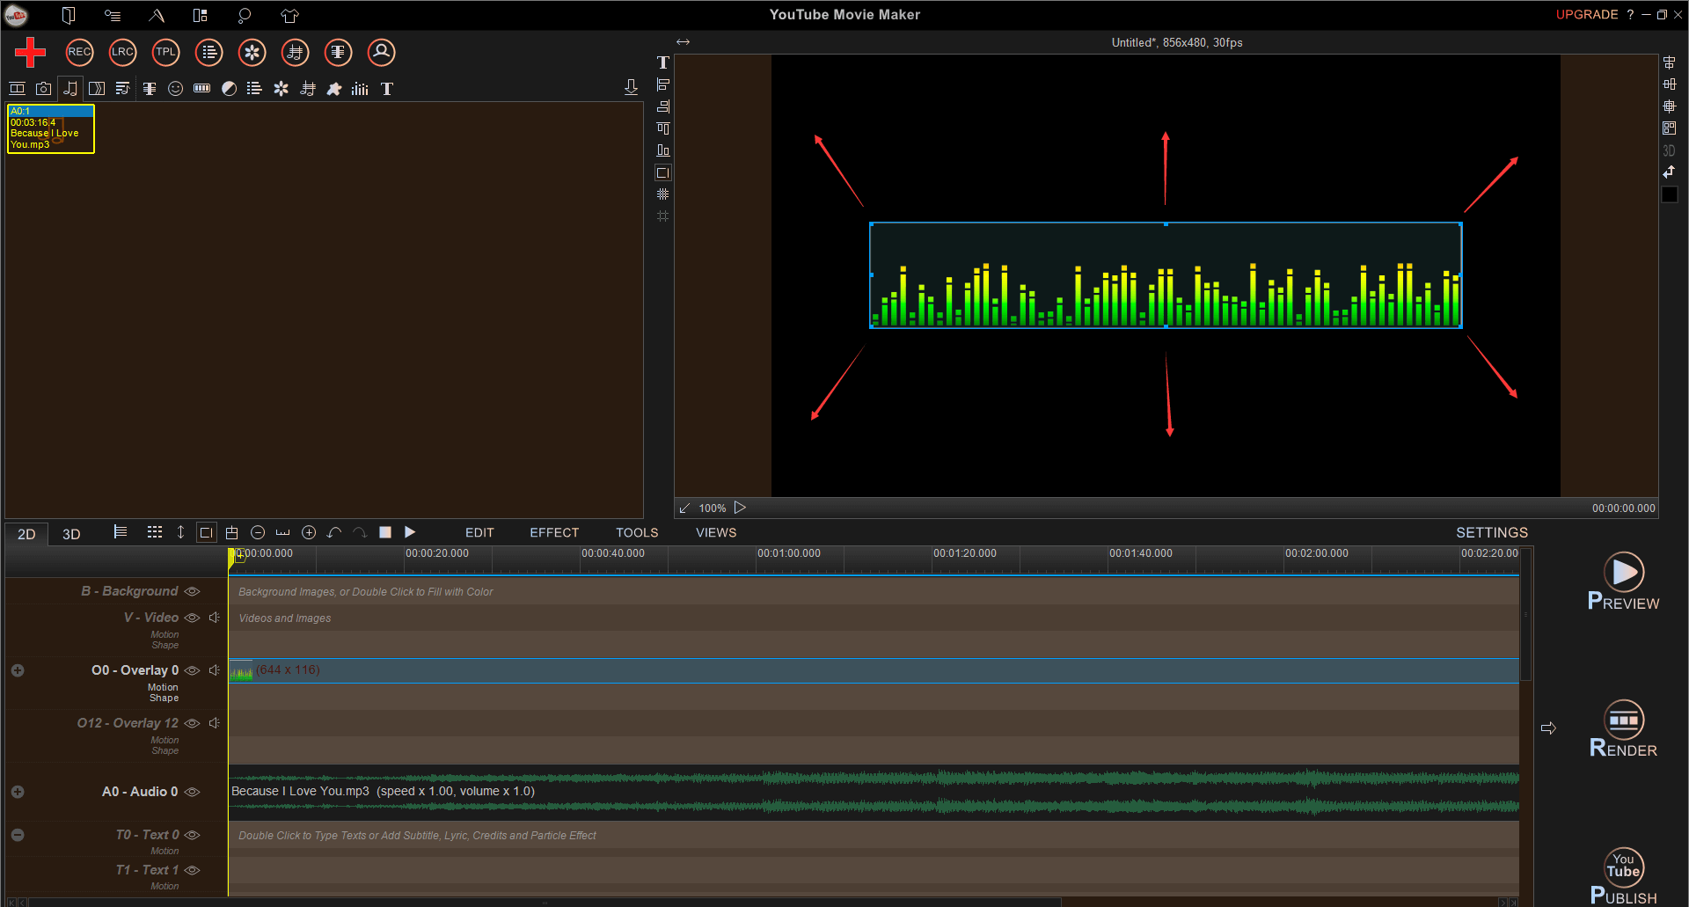Open the circled music notes tool
Viewport: 1689px width, 907px height.
(x=295, y=53)
